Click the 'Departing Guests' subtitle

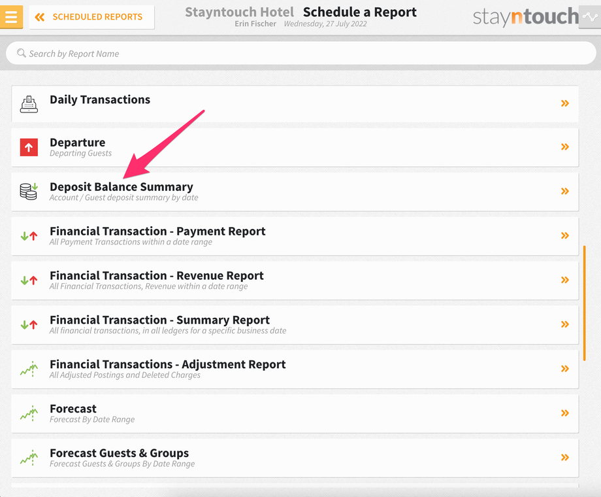(x=81, y=153)
